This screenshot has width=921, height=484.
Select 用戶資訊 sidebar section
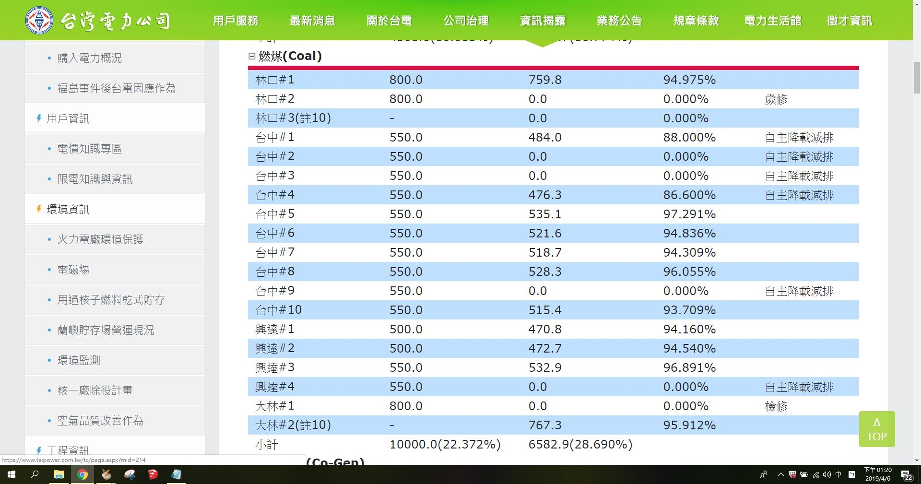[x=68, y=118]
